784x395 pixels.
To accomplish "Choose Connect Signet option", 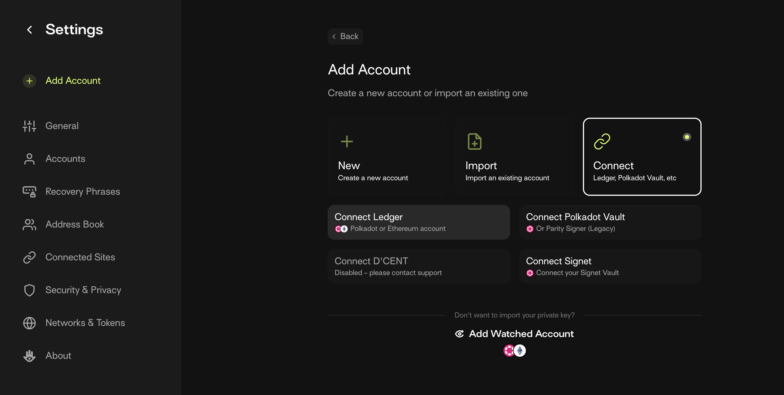I will pos(610,266).
